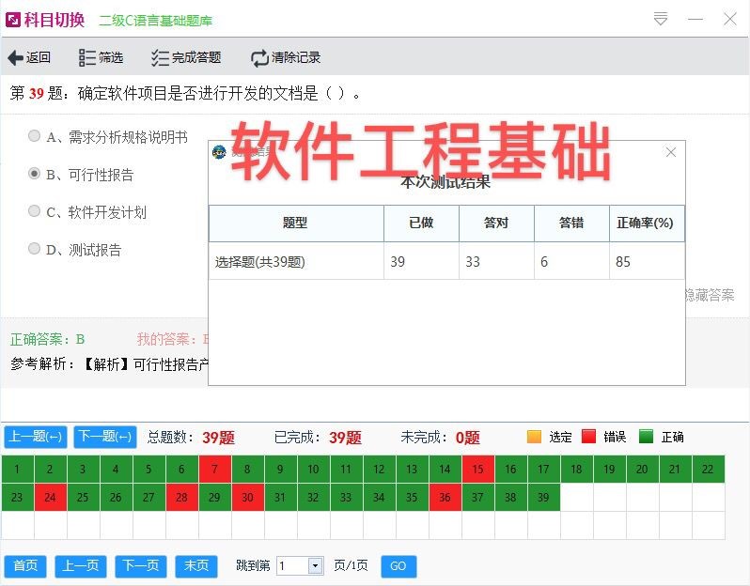This screenshot has width=750, height=586.
Task: Expand the page number dropdown
Action: pos(315,565)
